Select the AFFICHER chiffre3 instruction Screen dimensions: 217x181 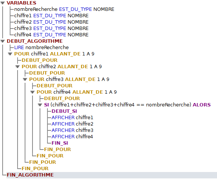click(72, 130)
